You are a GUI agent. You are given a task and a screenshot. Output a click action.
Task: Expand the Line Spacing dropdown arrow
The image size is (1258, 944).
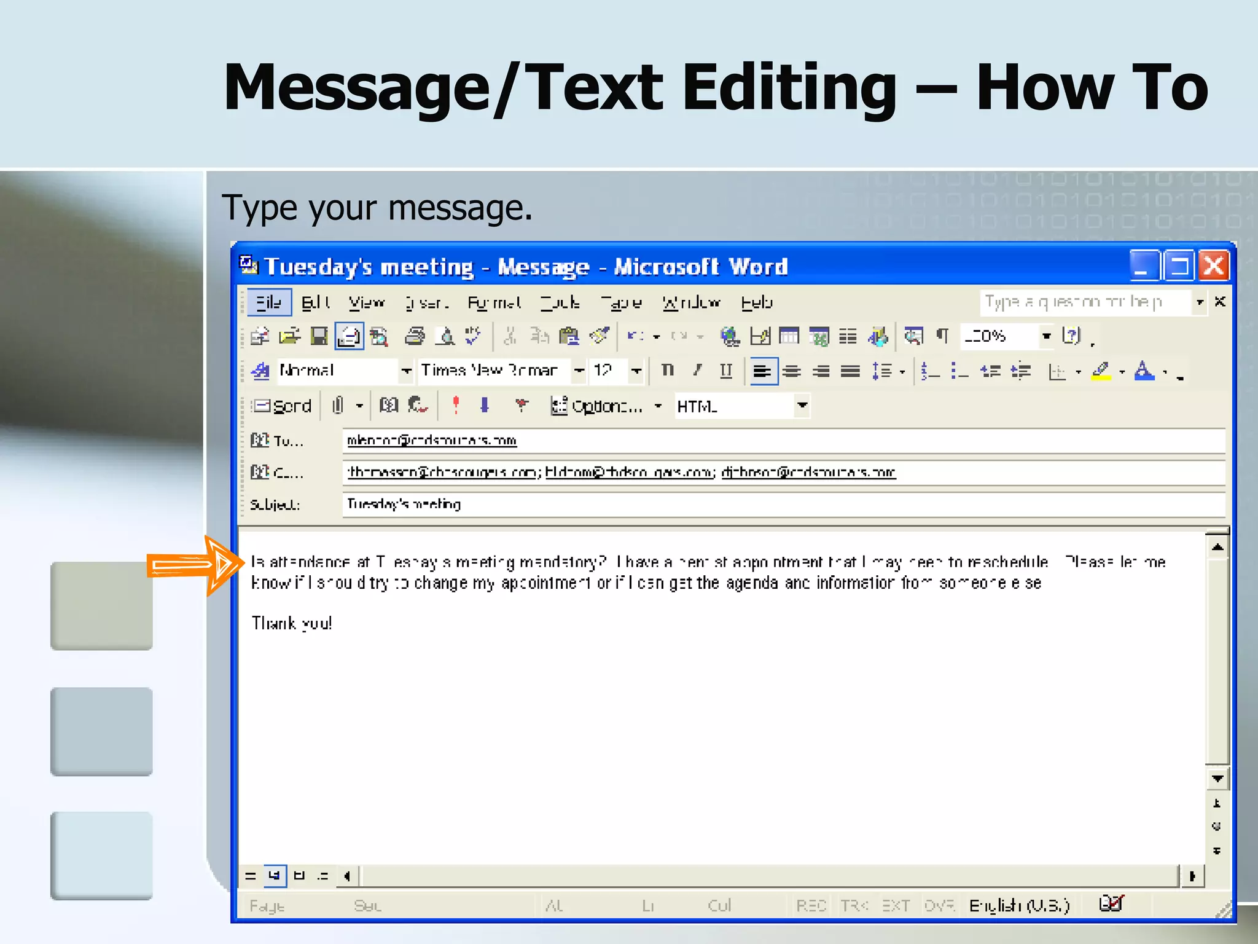coord(902,372)
